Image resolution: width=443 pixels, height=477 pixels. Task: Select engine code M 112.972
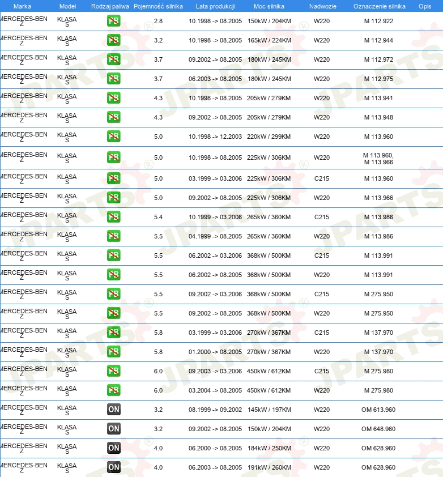click(x=378, y=59)
